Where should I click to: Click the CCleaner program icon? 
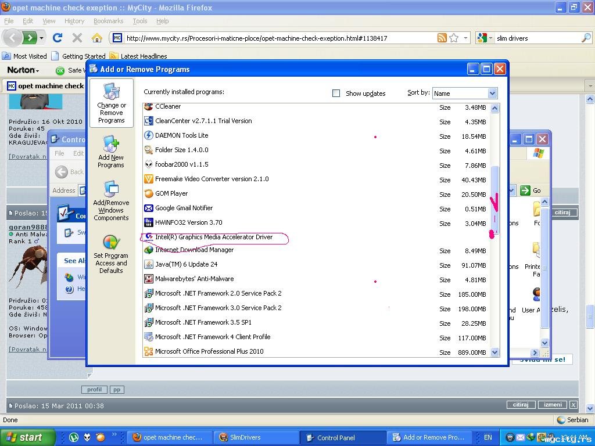(x=149, y=107)
